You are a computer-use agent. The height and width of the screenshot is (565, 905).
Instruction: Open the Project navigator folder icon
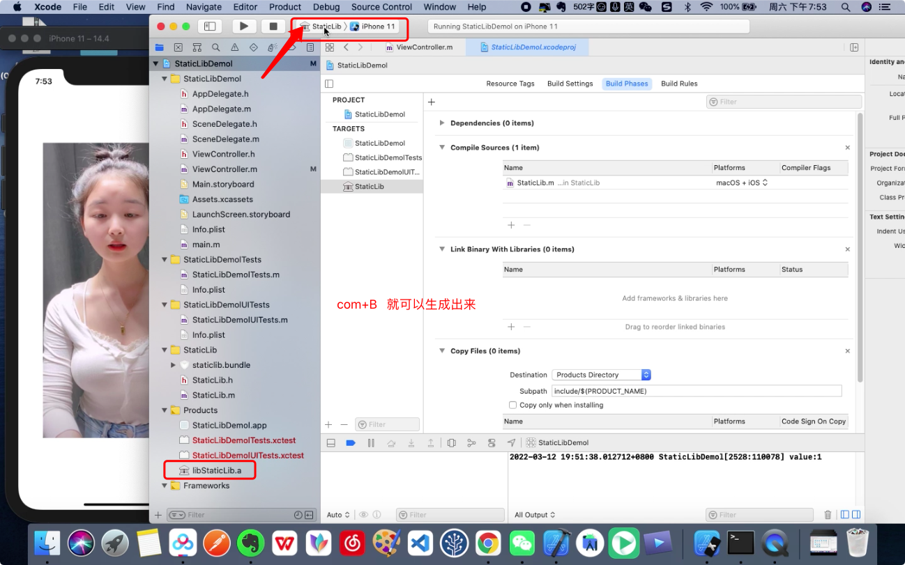pyautogui.click(x=160, y=47)
